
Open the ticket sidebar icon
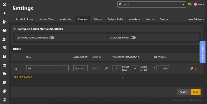pyautogui.click(x=4, y=91)
